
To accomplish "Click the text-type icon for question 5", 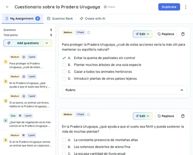I will [24, 135].
